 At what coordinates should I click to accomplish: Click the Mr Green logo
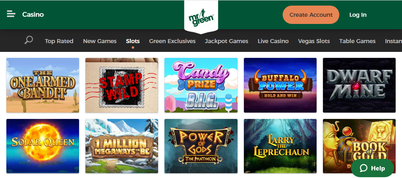coord(201,17)
